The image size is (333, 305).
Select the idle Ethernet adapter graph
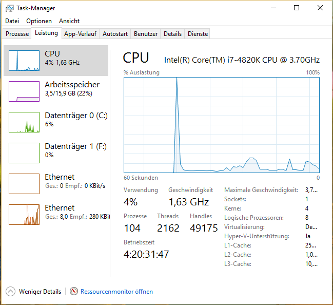(24, 184)
